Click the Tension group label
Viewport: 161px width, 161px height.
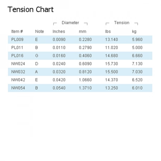[x=122, y=23]
